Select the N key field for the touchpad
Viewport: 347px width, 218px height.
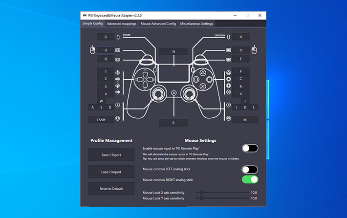[x=173, y=51]
